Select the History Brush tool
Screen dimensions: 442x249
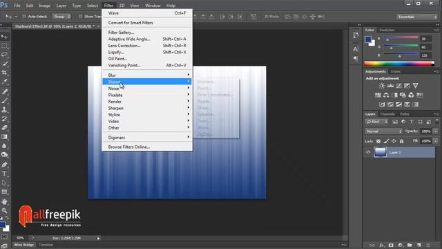pos(4,118)
